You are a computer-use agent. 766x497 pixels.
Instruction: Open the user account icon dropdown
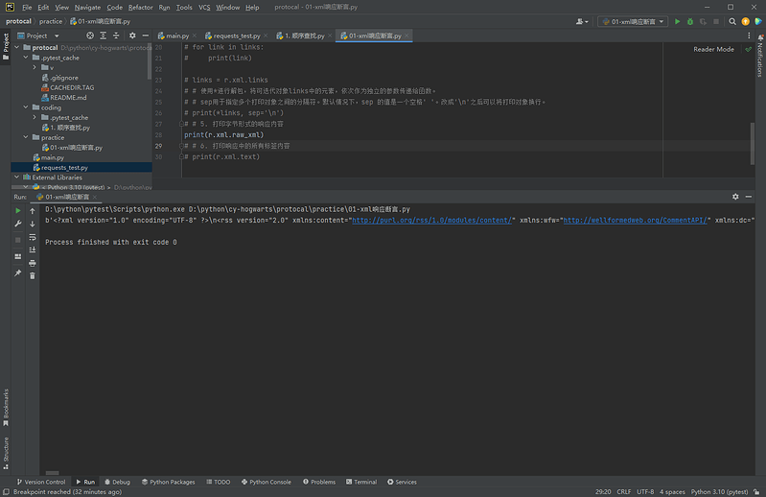[x=582, y=21]
